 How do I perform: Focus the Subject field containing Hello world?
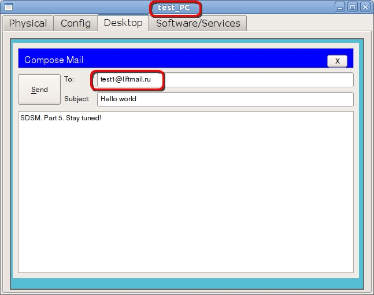[224, 99]
